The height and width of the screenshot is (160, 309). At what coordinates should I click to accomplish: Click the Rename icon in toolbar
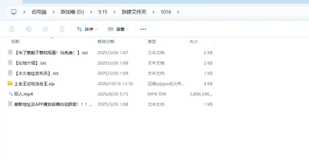click(29, 29)
